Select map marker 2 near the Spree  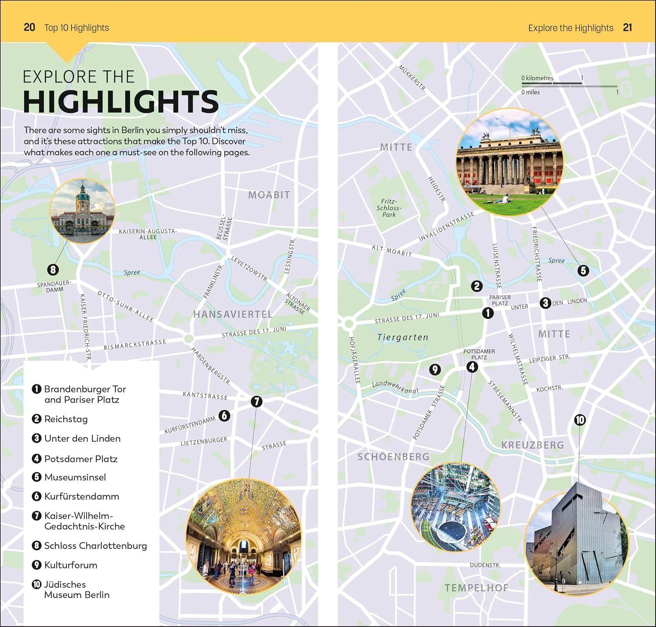click(477, 286)
